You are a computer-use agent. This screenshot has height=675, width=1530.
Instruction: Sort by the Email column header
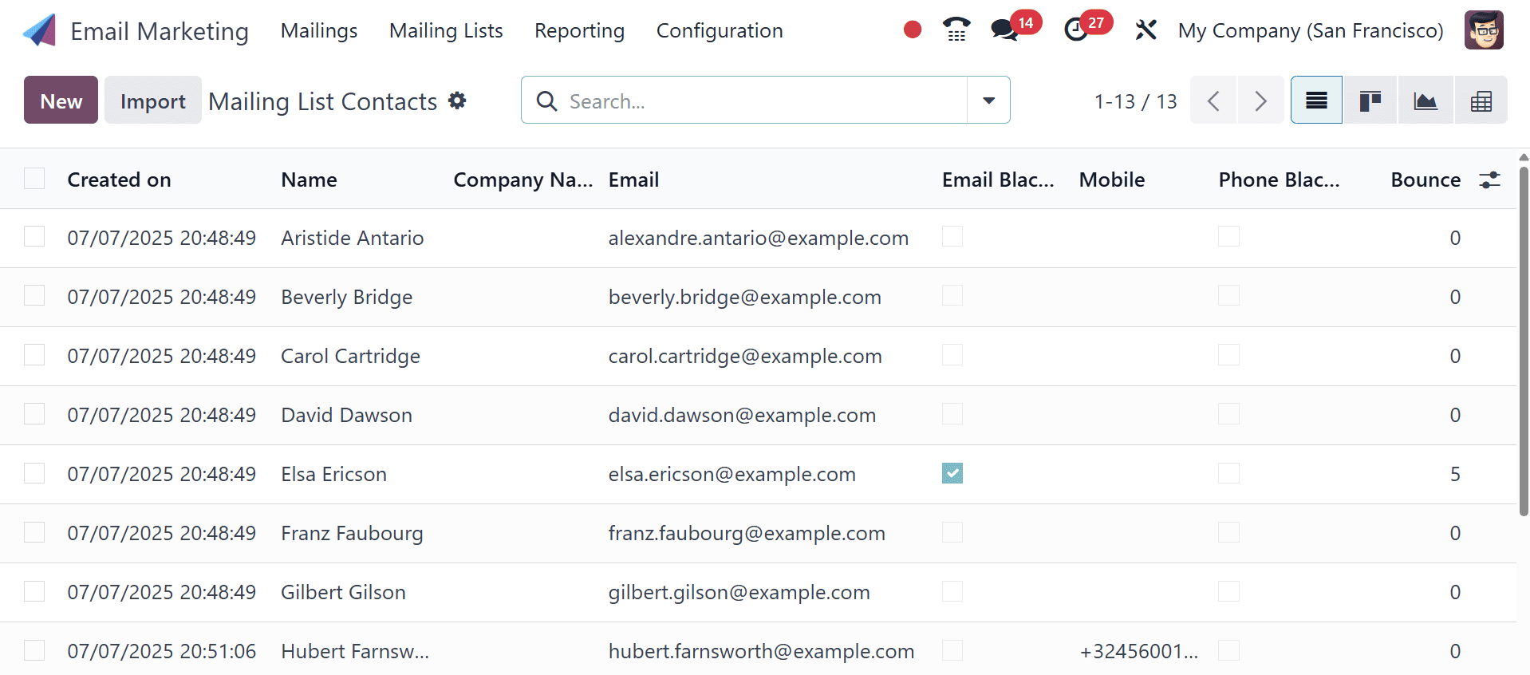click(633, 180)
